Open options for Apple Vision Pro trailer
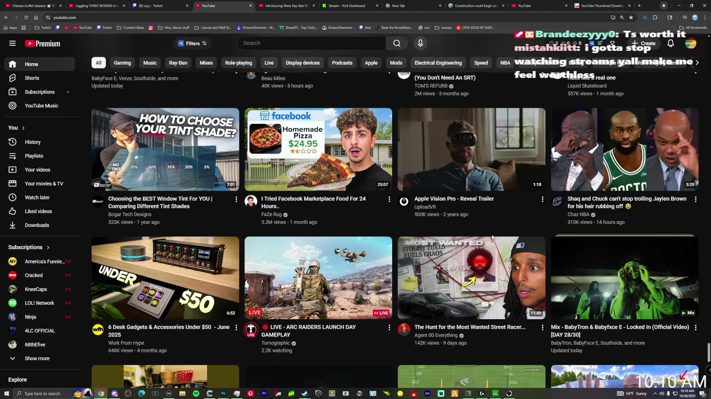The height and width of the screenshot is (399, 711). [x=542, y=199]
